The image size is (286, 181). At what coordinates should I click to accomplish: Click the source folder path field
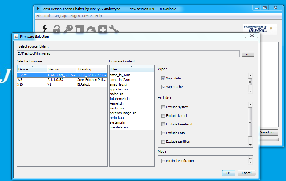pyautogui.click(x=128, y=53)
